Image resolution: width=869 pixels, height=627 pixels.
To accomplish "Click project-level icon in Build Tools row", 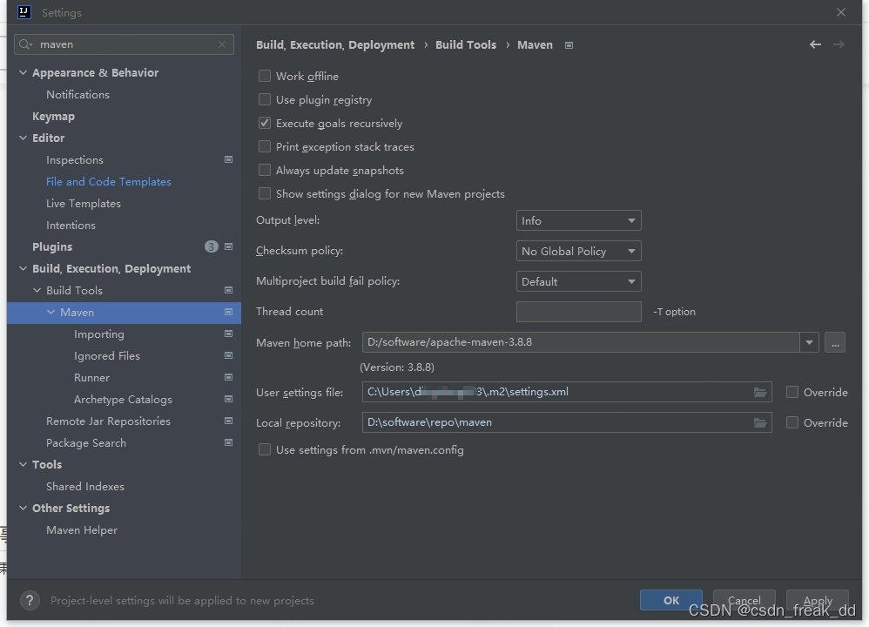I will click(x=228, y=290).
